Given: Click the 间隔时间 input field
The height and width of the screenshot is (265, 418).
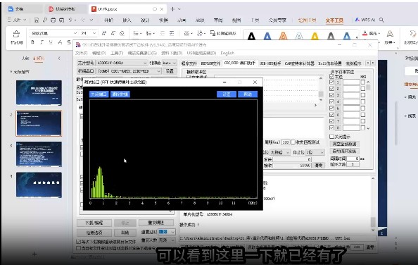Looking at the screenshot, I should (x=353, y=159).
